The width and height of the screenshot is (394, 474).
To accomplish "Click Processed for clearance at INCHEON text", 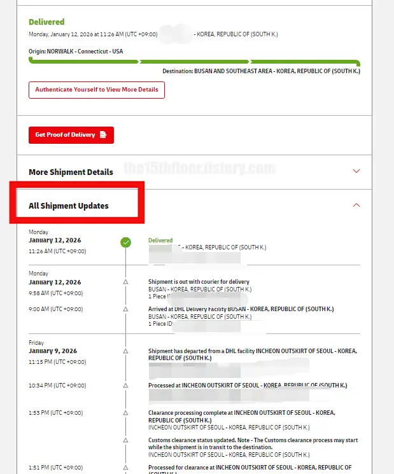I will (250, 469).
